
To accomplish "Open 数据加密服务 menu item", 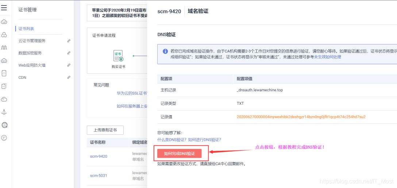I will (30, 53).
